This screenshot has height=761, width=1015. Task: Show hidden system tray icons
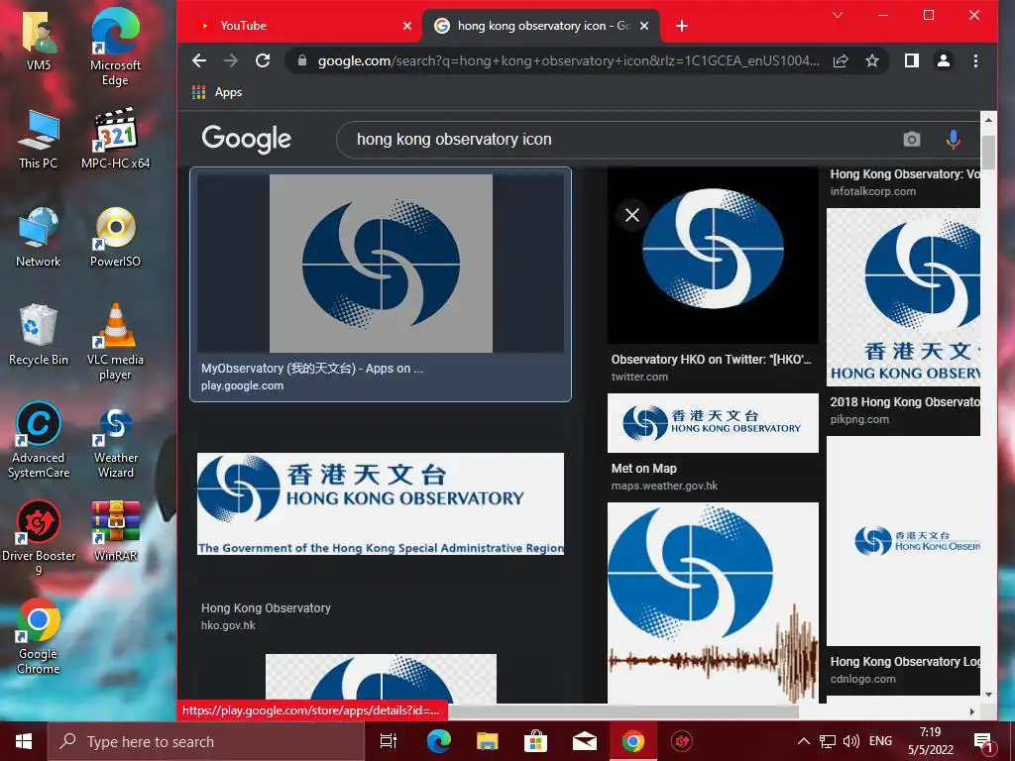coord(803,741)
